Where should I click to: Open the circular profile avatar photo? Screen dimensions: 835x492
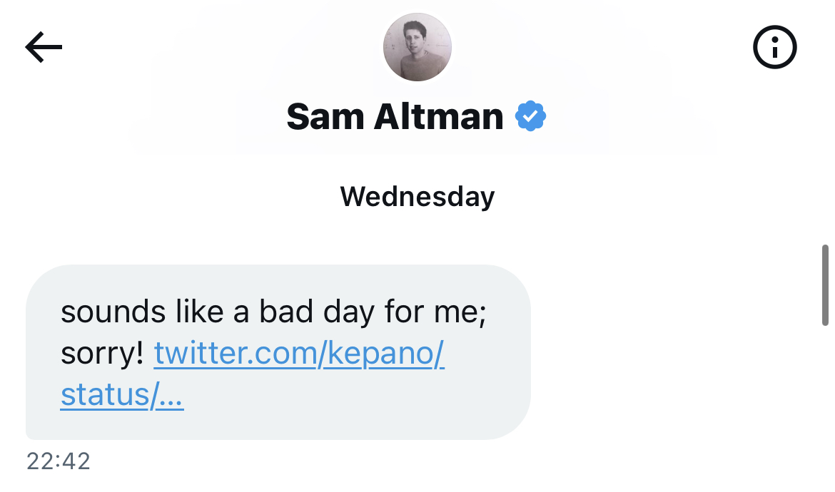click(417, 47)
